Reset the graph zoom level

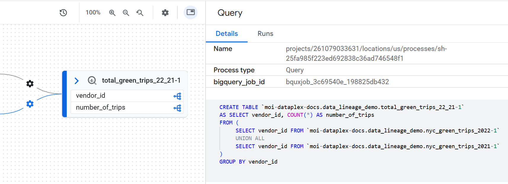pyautogui.click(x=140, y=13)
